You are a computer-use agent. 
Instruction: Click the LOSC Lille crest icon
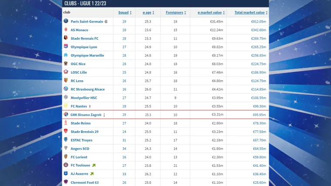[x=66, y=72]
